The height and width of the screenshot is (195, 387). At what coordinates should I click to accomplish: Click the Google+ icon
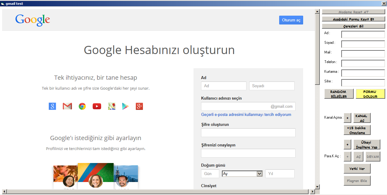click(x=139, y=106)
